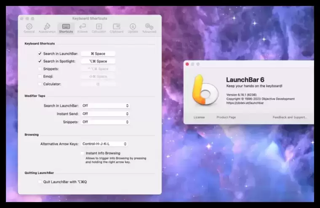The image size is (320, 208).
Task: Click the Browsing section heading
Action: 32,135
